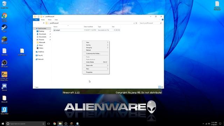Viewport: 224px width, 126px height.
Task: Show hidden system tray icons
Action: point(203,124)
